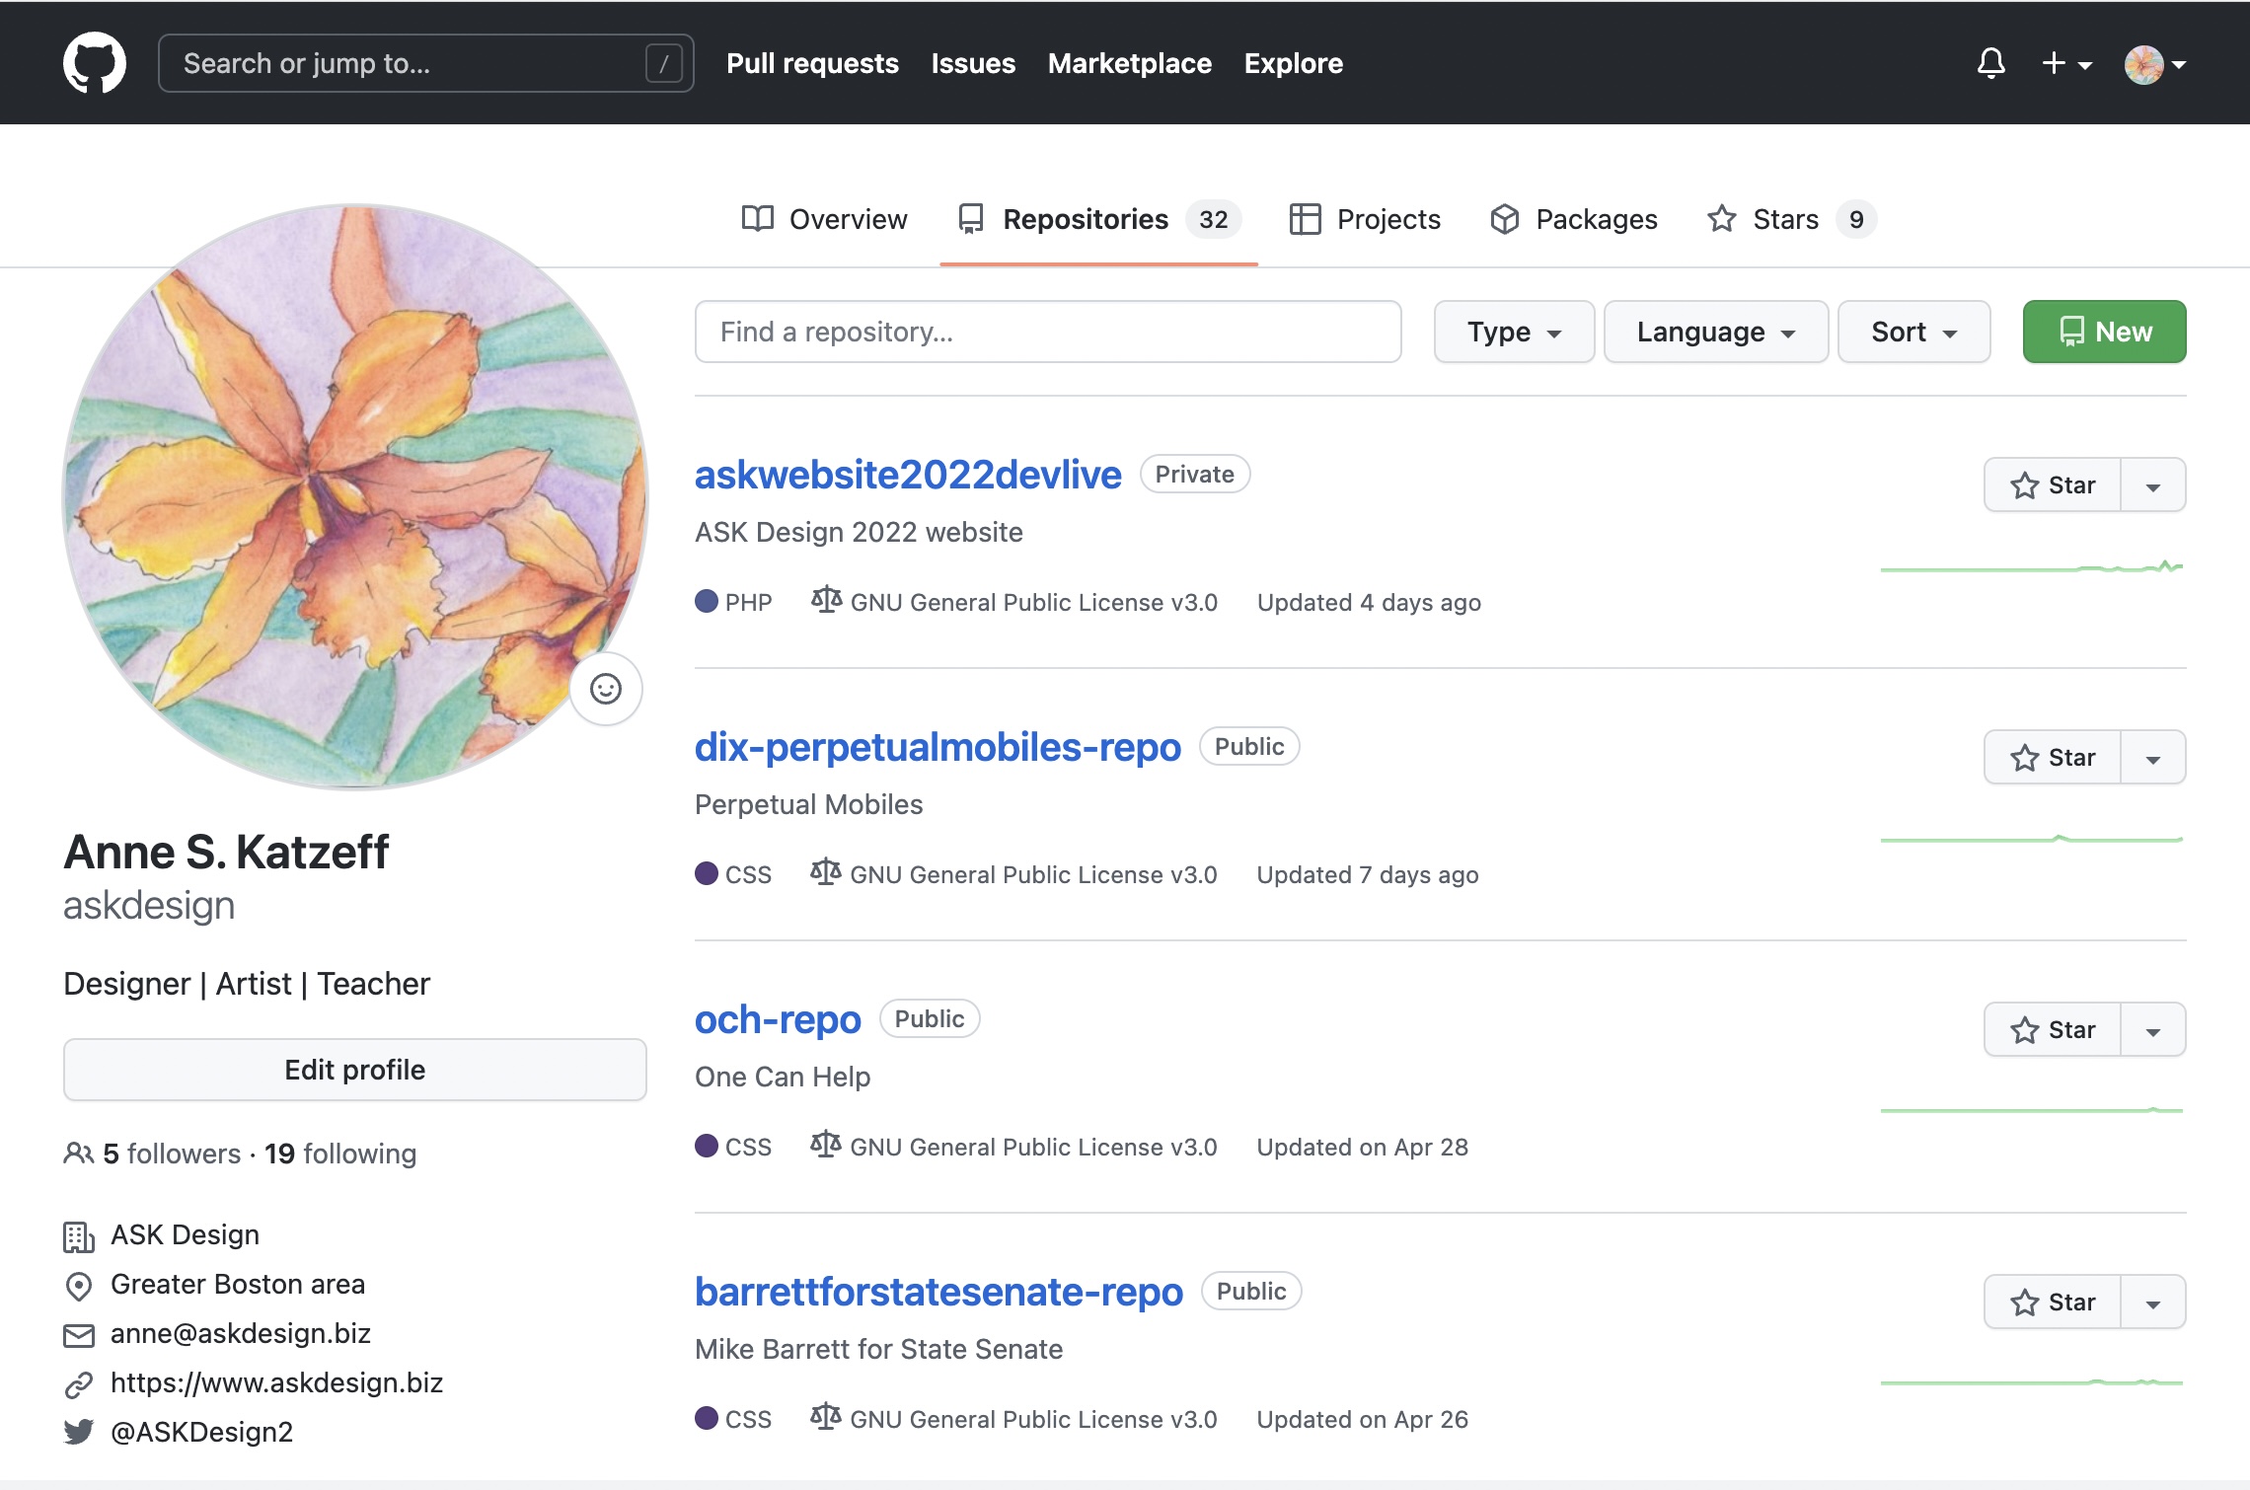This screenshot has height=1490, width=2250.
Task: Expand the Type filter dropdown
Action: pos(1512,331)
